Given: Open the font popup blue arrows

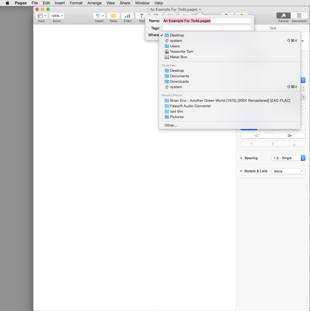Looking at the screenshot, I should (x=303, y=80).
